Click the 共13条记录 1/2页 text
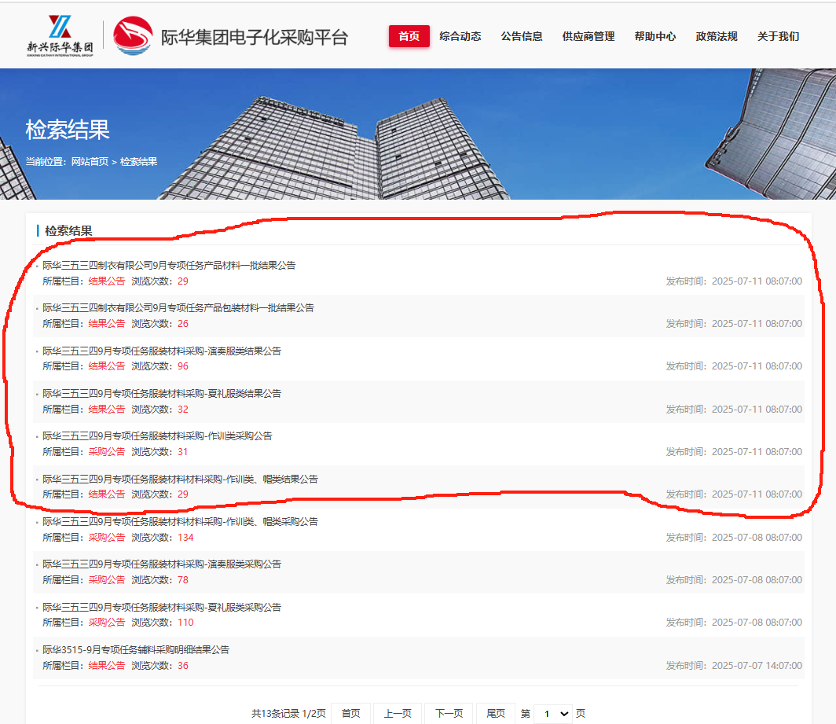Viewport: 836px width, 724px height. click(x=288, y=713)
